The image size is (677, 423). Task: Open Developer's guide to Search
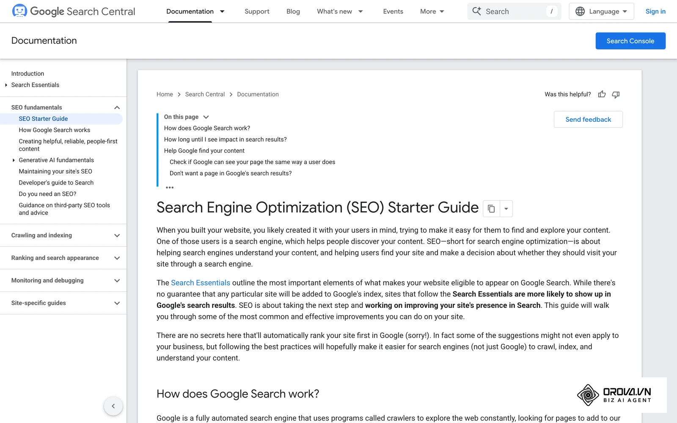[x=56, y=183]
